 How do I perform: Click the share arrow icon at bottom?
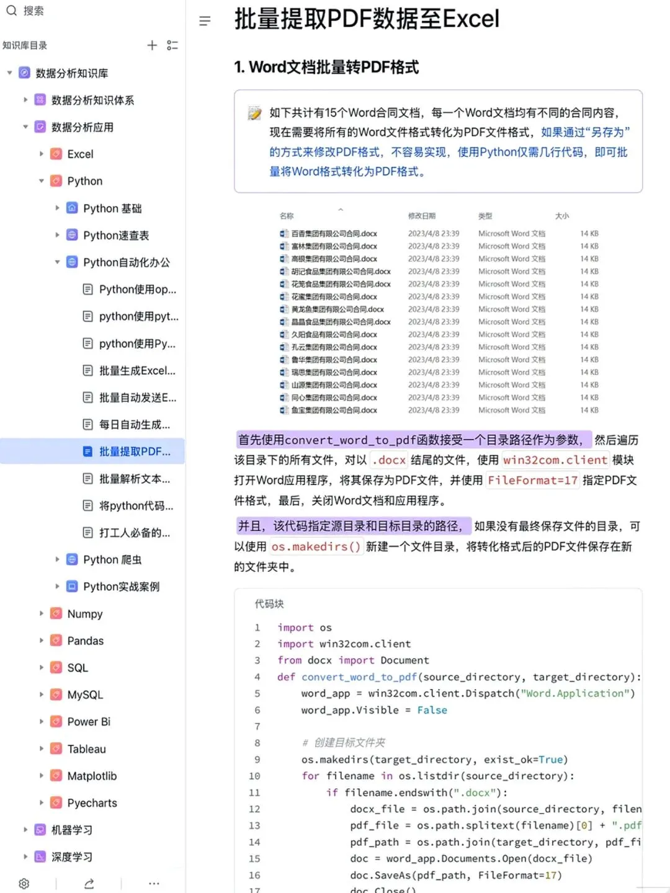click(89, 884)
